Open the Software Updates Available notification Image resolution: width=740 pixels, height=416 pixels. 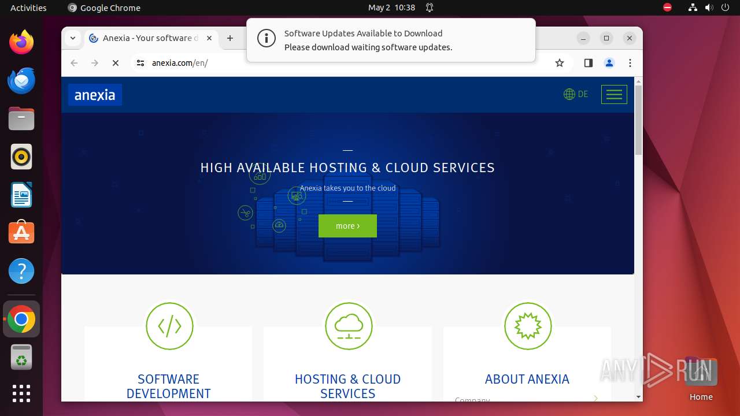coord(391,40)
